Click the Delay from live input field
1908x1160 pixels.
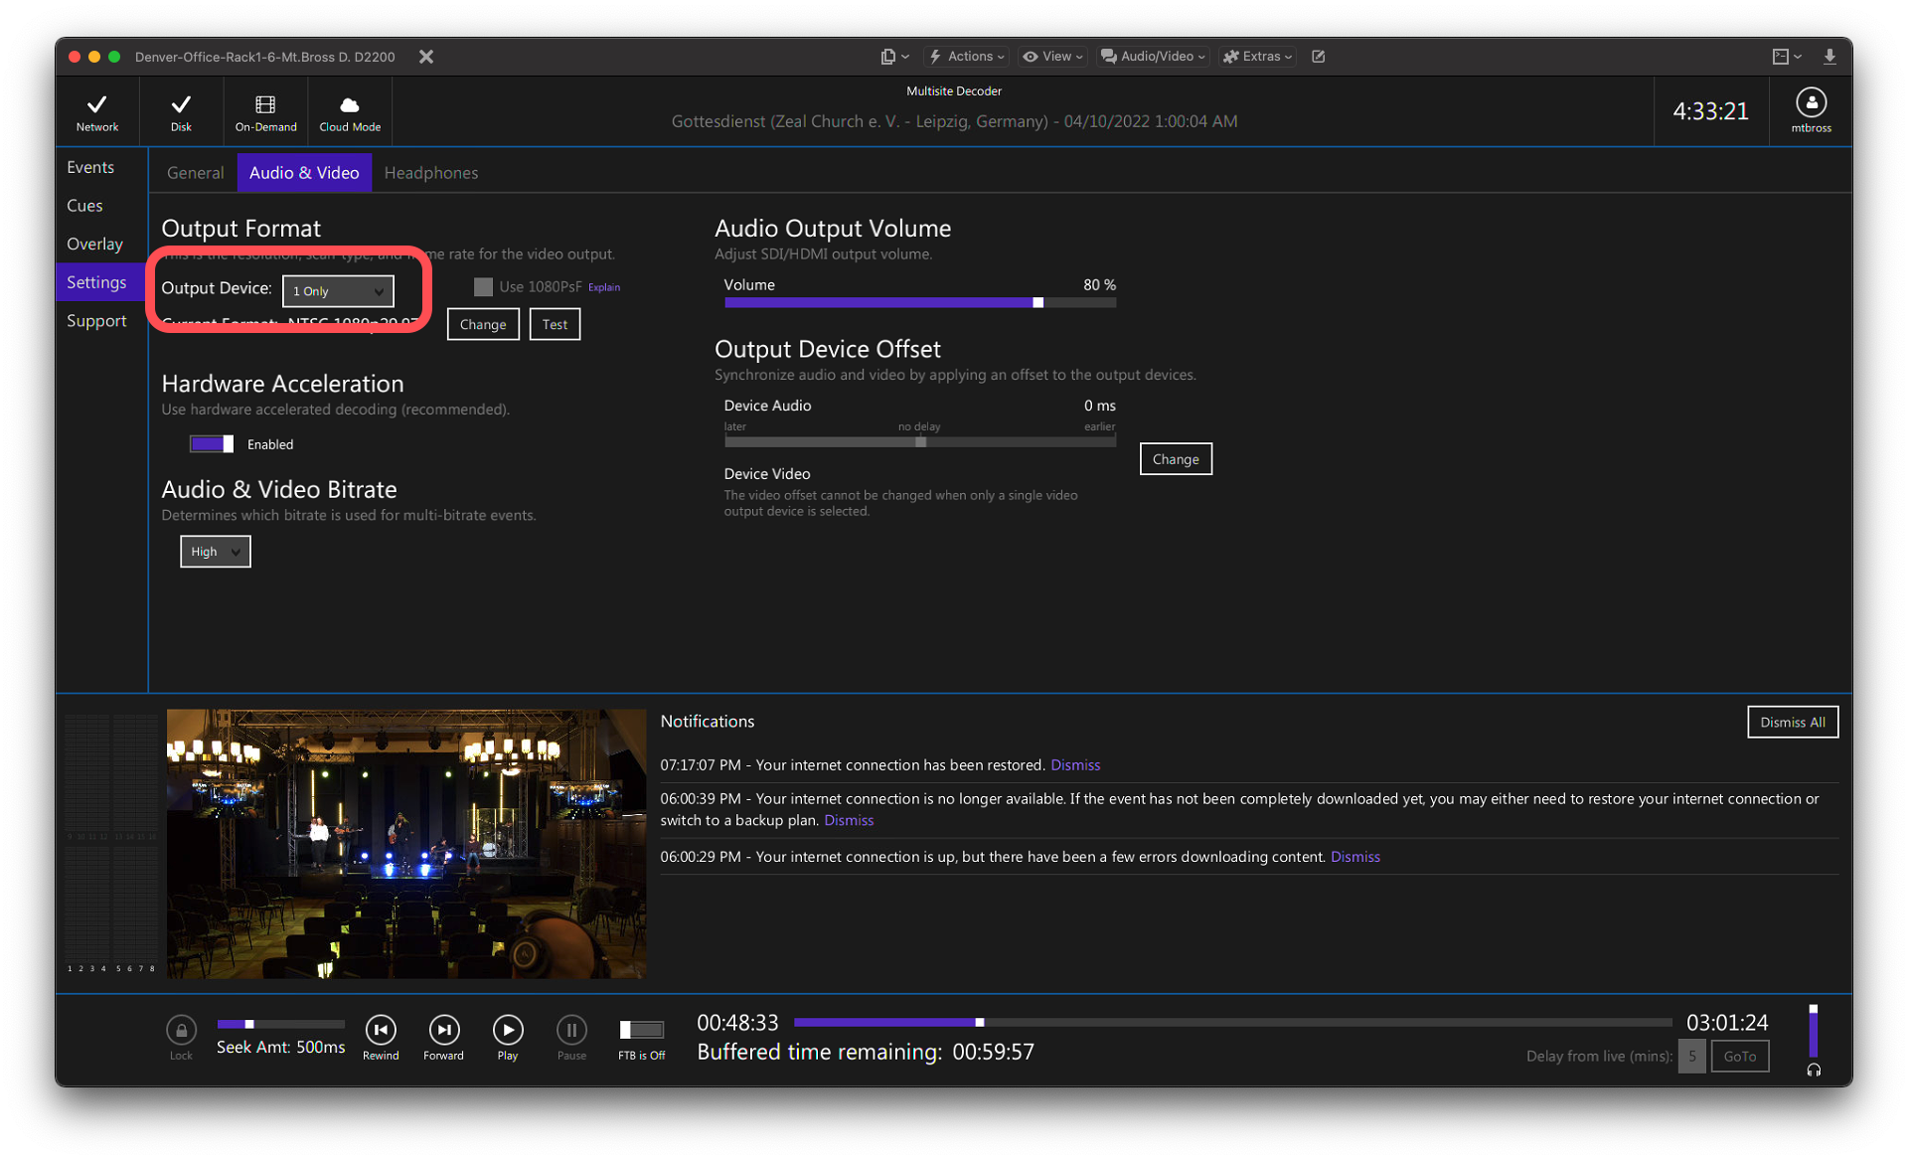coord(1691,1056)
